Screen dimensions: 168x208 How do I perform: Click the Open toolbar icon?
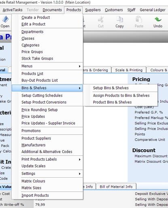5,19
